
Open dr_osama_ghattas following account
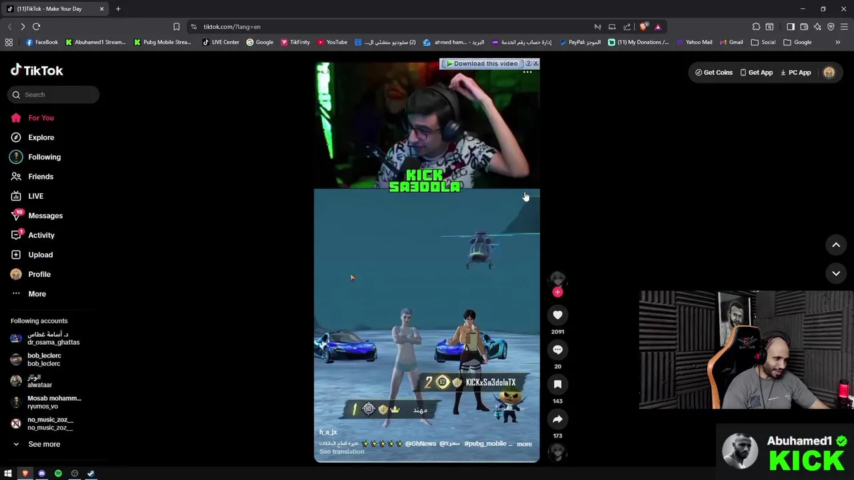point(45,338)
